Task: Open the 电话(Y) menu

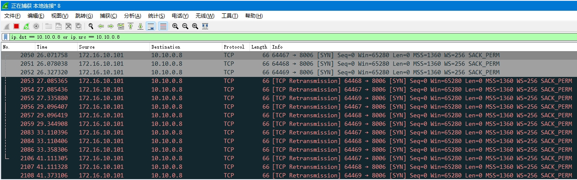Action: [x=180, y=16]
